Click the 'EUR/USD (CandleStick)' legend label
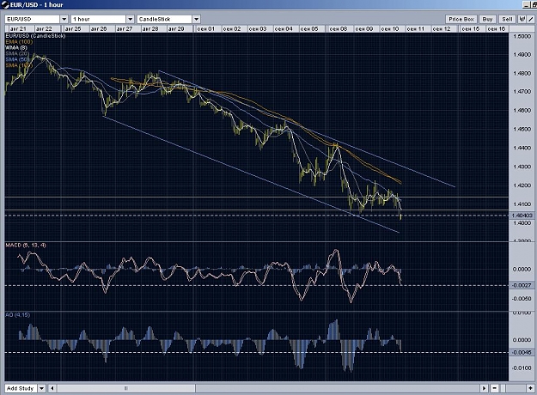 click(x=35, y=35)
